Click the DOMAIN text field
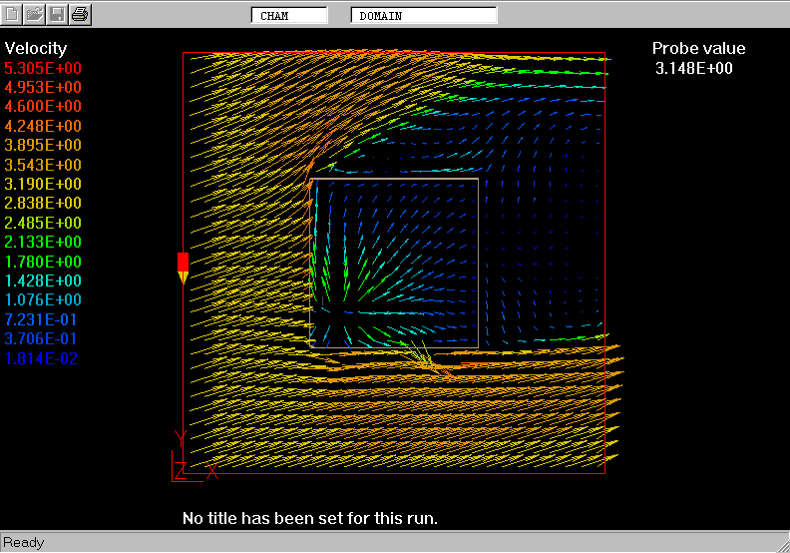Viewport: 790px width, 553px height. click(x=423, y=16)
